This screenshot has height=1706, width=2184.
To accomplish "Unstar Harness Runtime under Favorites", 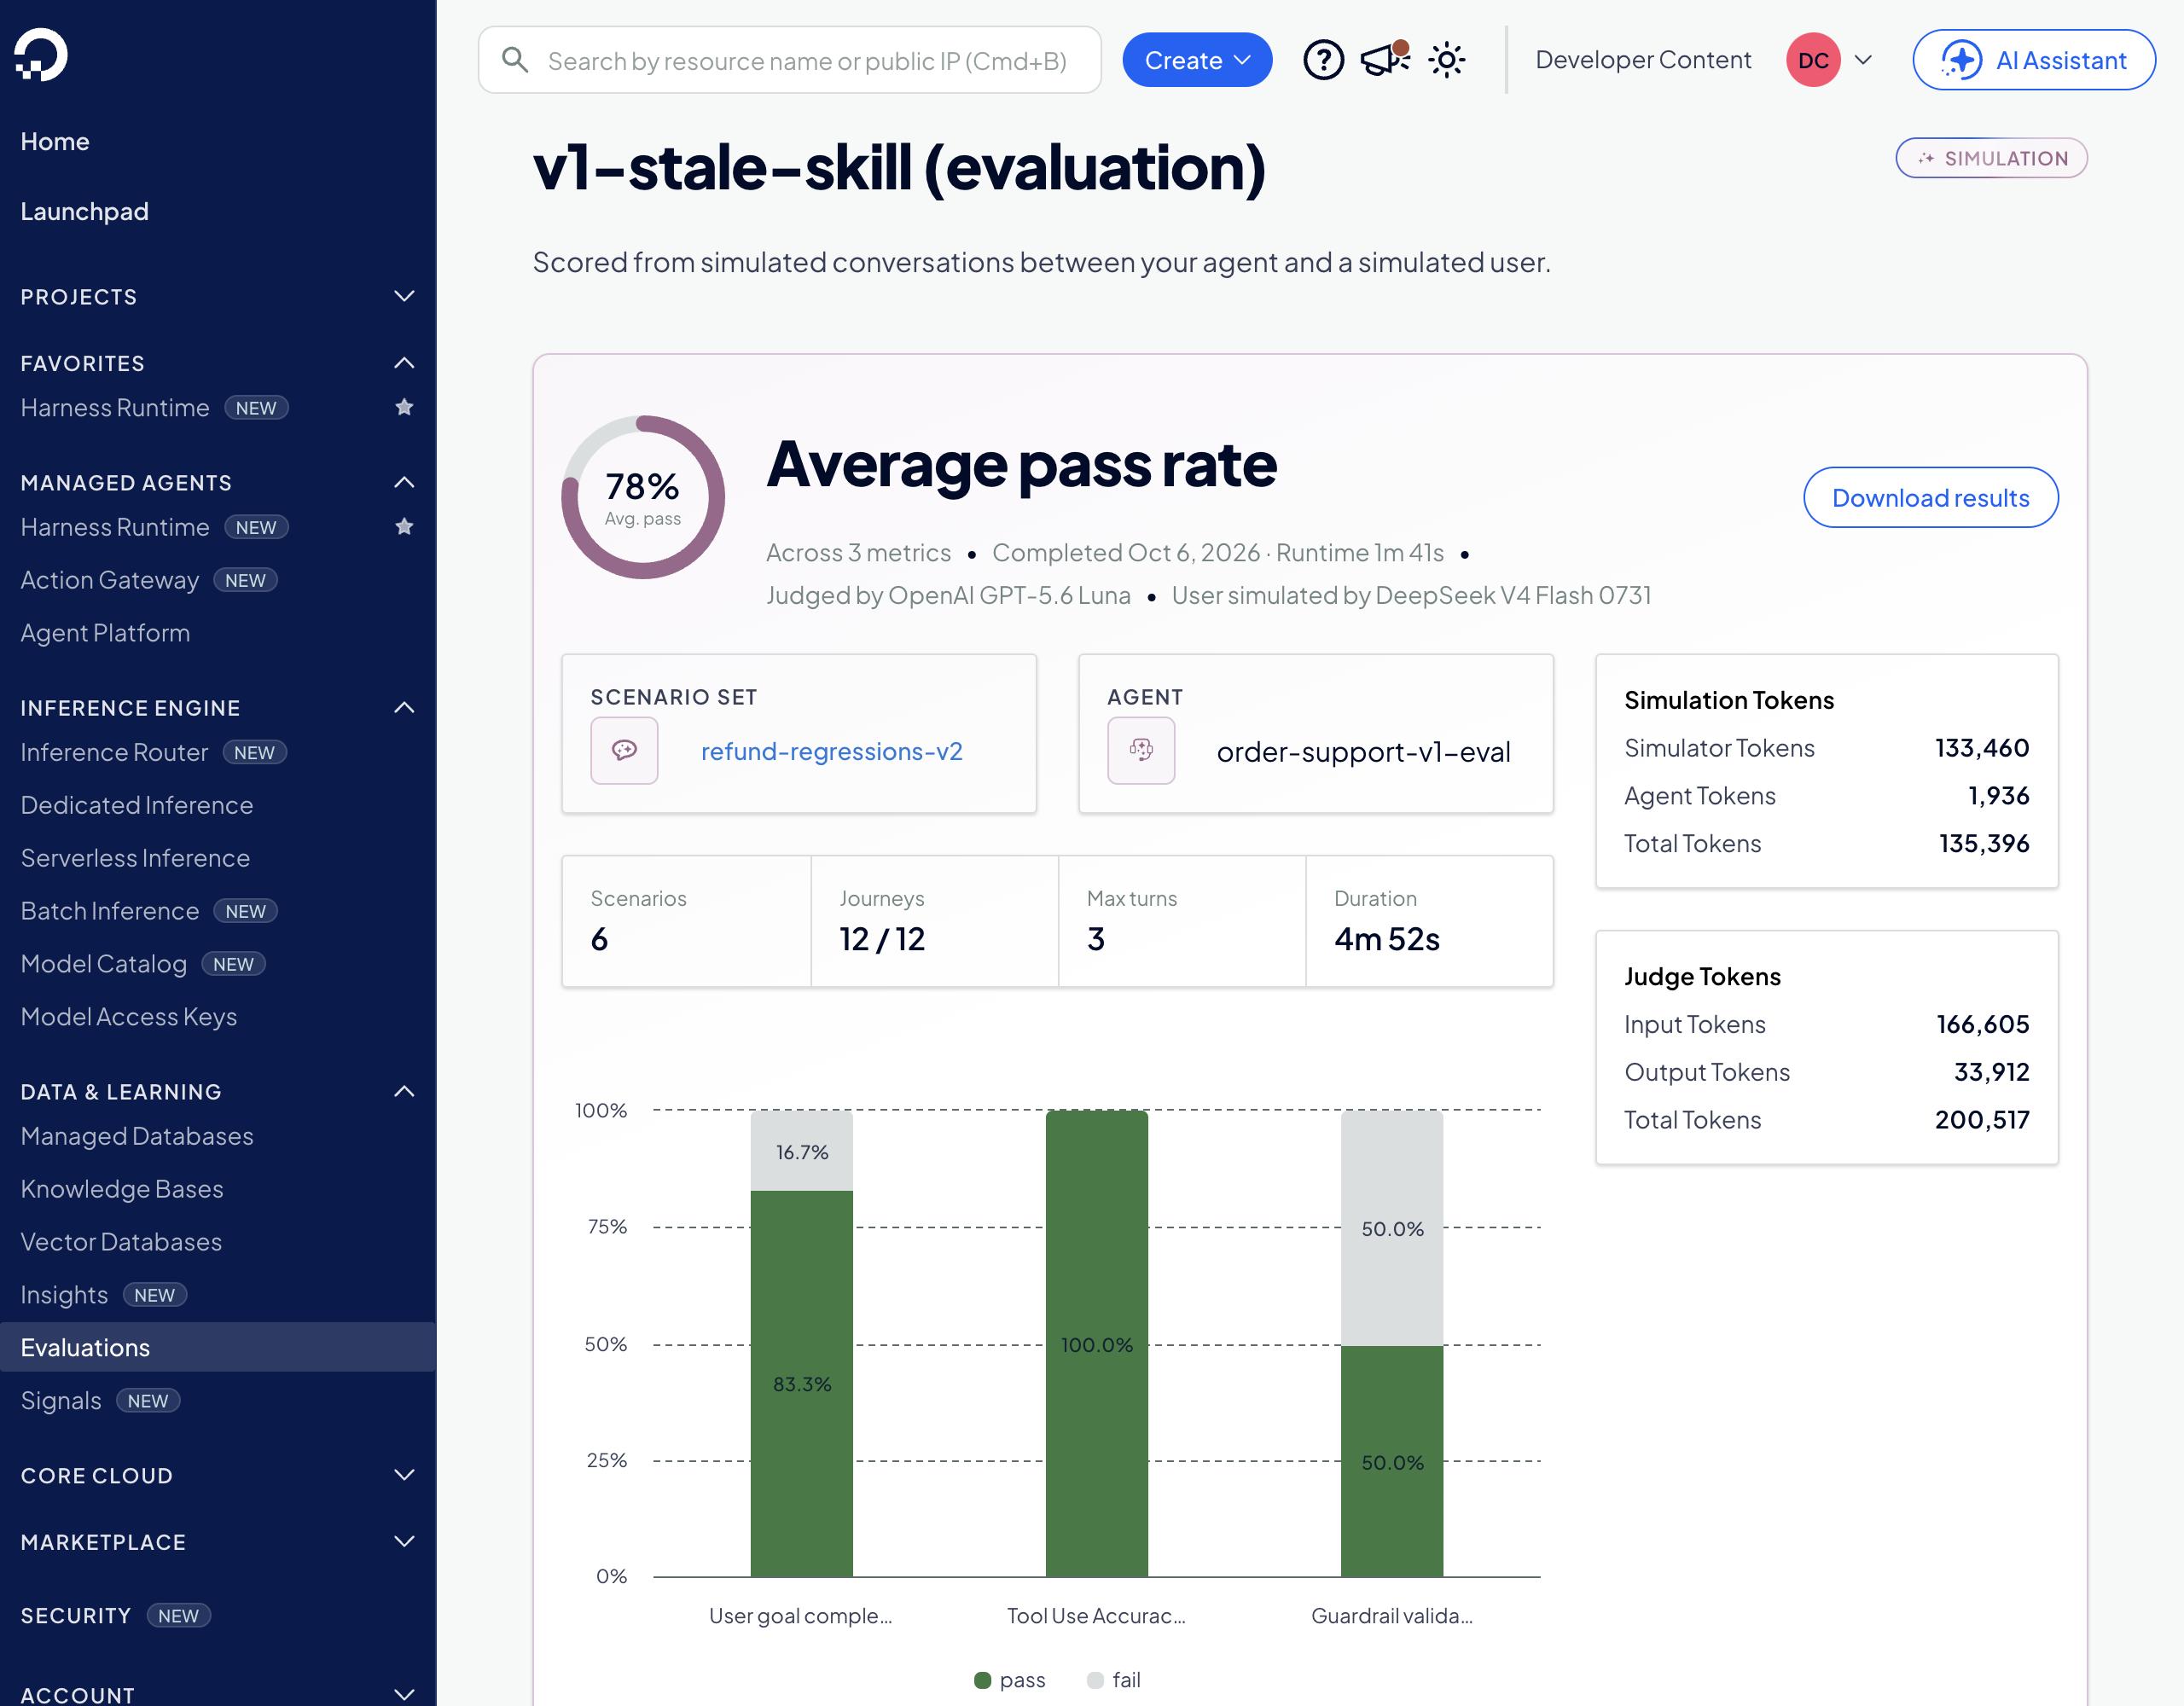I will (404, 407).
